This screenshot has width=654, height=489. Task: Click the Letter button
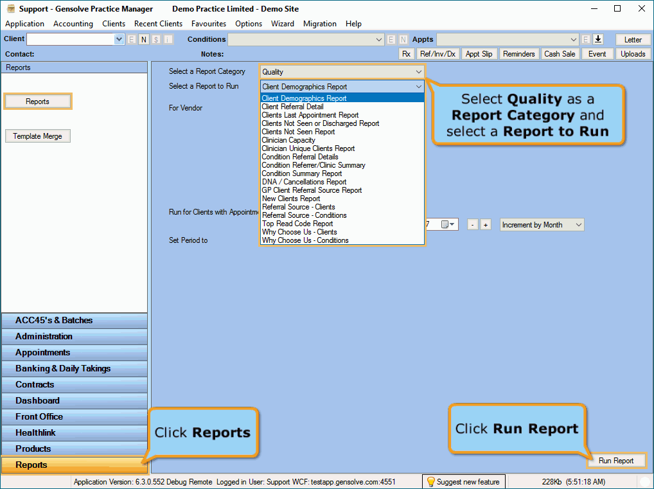click(633, 40)
